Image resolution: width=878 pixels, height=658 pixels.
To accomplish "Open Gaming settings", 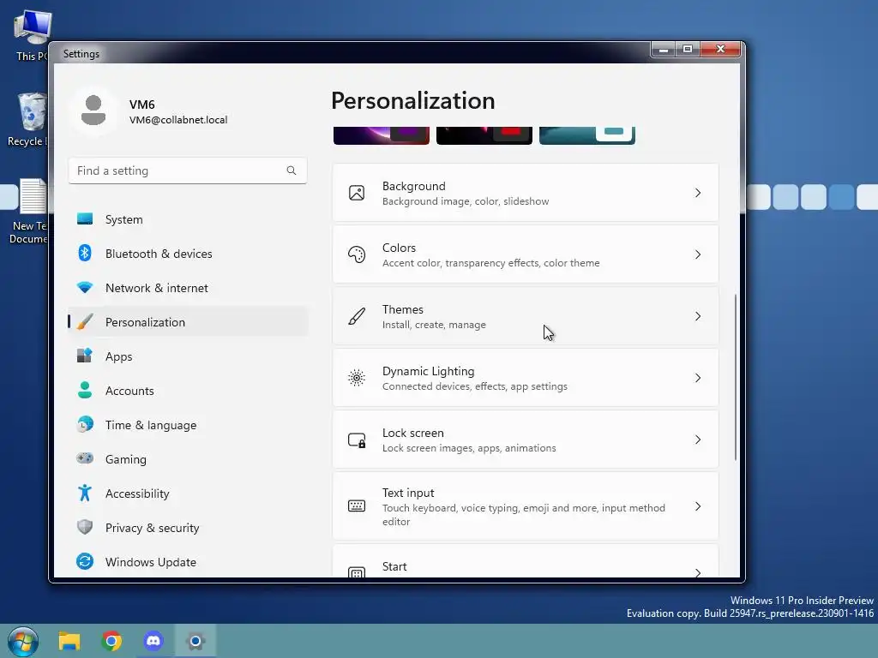I will [188, 459].
